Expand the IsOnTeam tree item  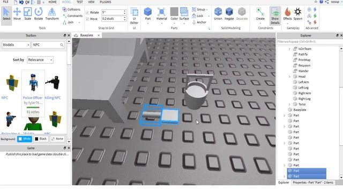point(289,49)
